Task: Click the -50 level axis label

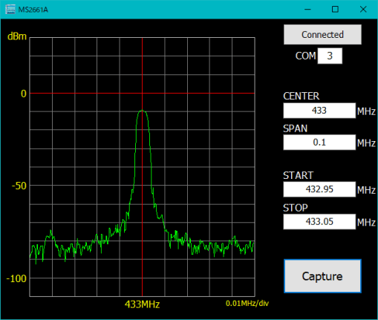Action: (x=19, y=186)
